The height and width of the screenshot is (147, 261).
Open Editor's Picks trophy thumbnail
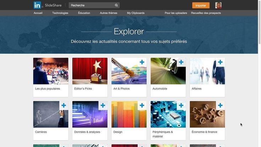[x=90, y=71]
